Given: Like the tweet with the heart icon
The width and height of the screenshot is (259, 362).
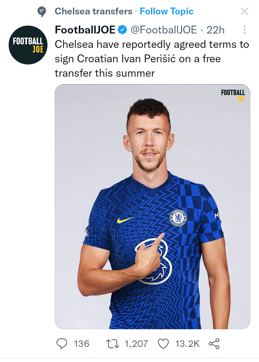Looking at the screenshot, I should point(163,344).
